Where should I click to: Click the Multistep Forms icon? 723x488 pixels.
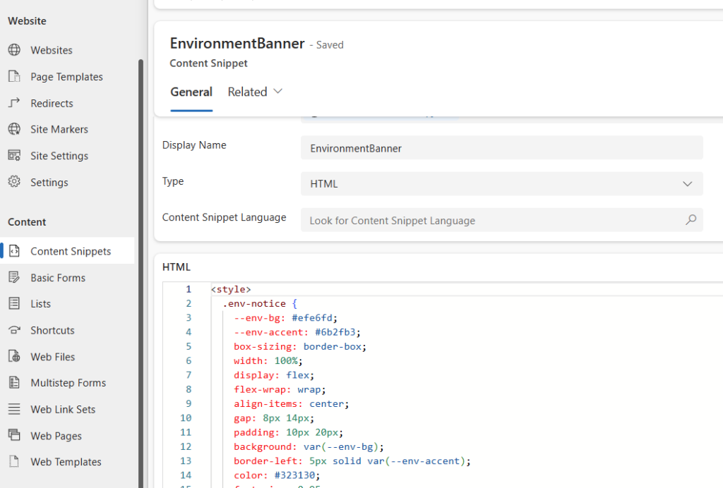point(14,383)
